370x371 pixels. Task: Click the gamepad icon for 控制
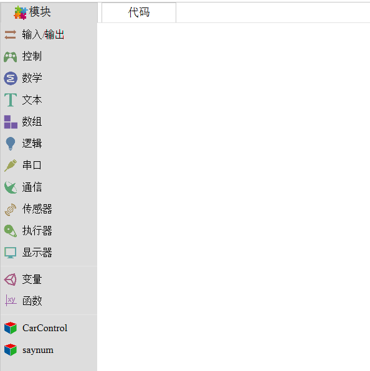10,57
